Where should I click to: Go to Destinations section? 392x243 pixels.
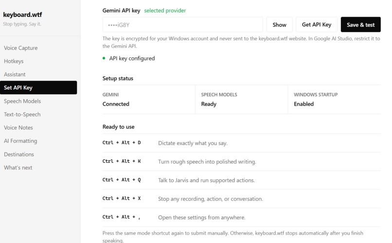(x=19, y=154)
